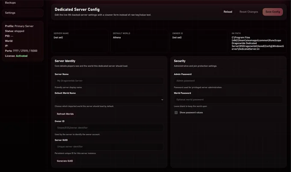Enable Show password values checkbox
291x172 pixels.
[x=176, y=113]
